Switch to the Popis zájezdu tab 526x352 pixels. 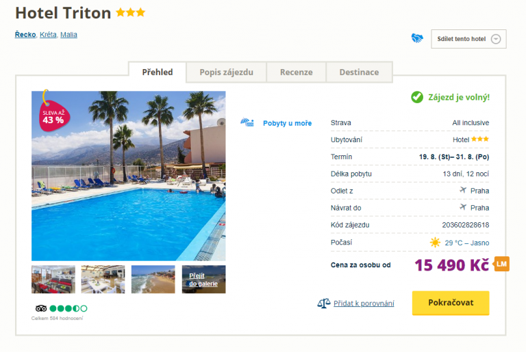[x=226, y=72]
